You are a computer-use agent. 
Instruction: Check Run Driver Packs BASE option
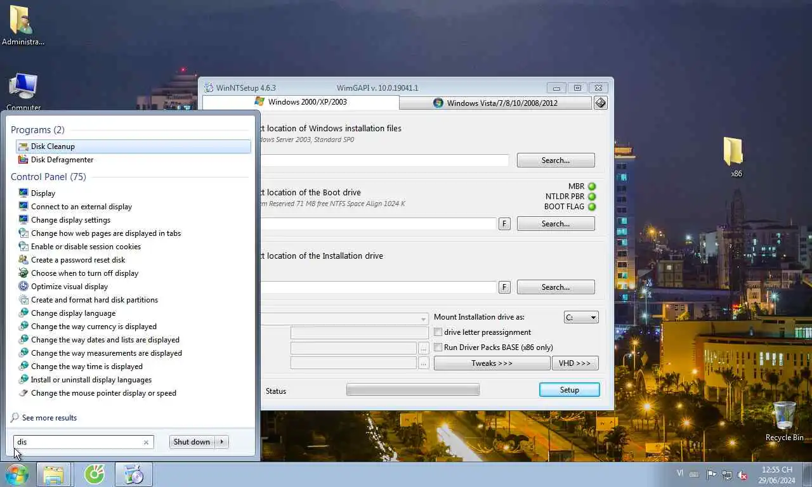pos(438,347)
